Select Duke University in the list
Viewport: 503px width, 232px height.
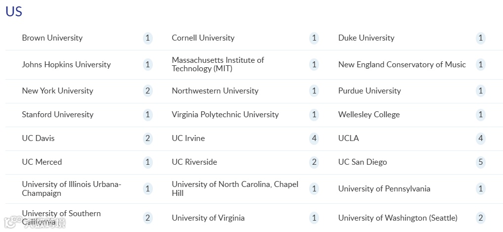366,38
